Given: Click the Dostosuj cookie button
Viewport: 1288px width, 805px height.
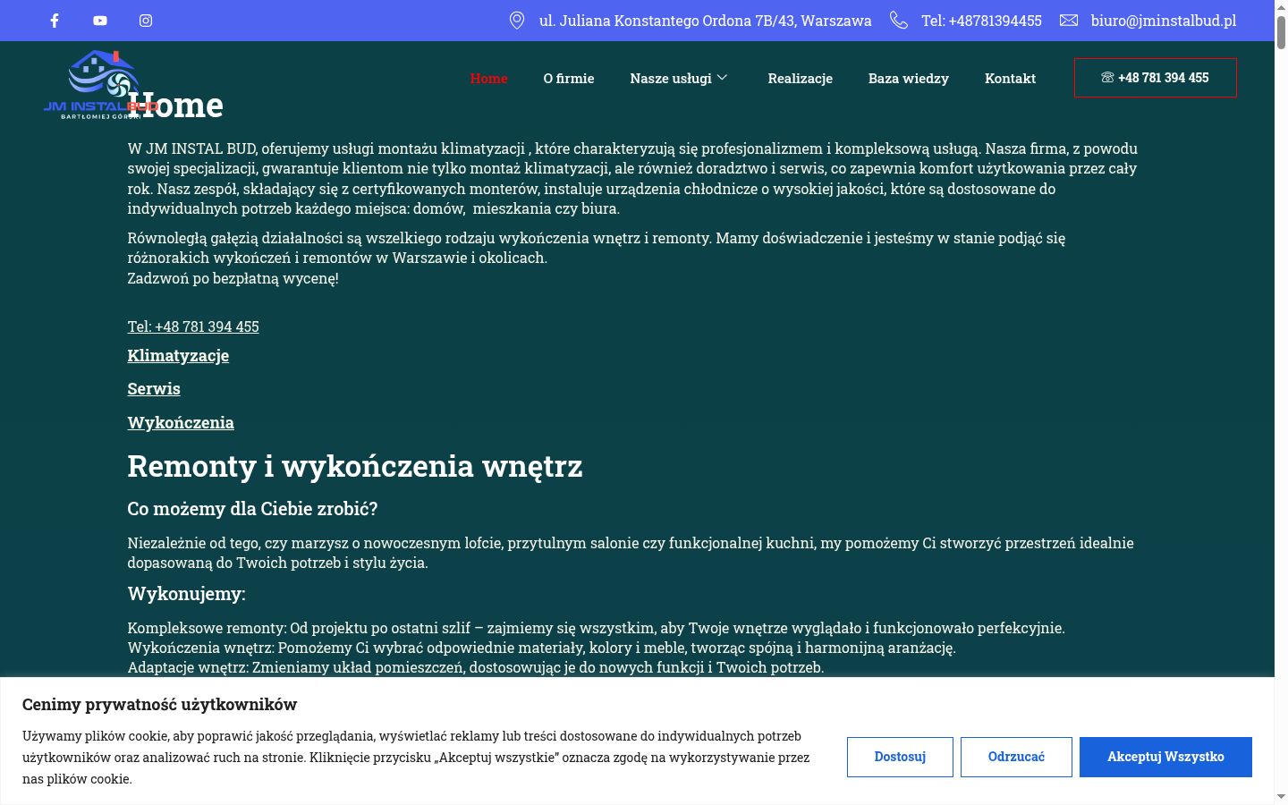Looking at the screenshot, I should 900,757.
